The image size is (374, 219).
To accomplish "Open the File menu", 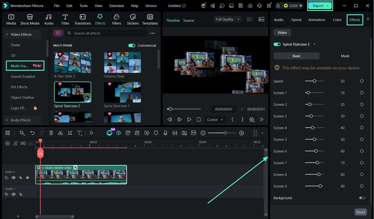I will coord(57,6).
